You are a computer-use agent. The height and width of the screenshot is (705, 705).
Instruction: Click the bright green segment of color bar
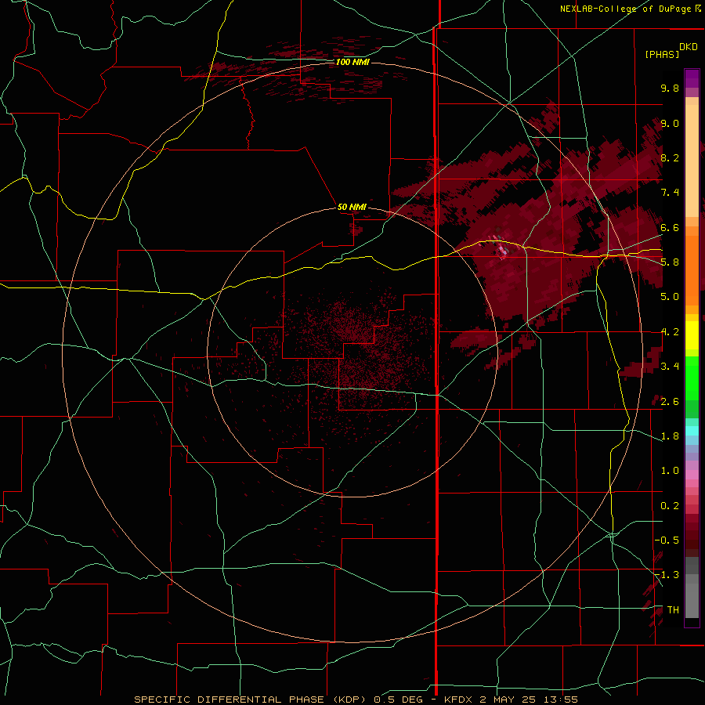coord(692,378)
